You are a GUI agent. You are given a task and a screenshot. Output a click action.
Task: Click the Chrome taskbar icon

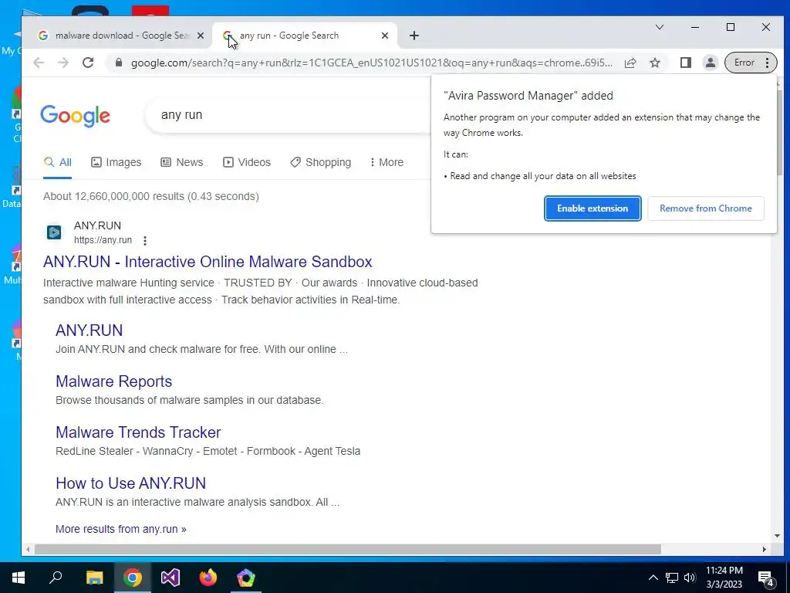132,578
